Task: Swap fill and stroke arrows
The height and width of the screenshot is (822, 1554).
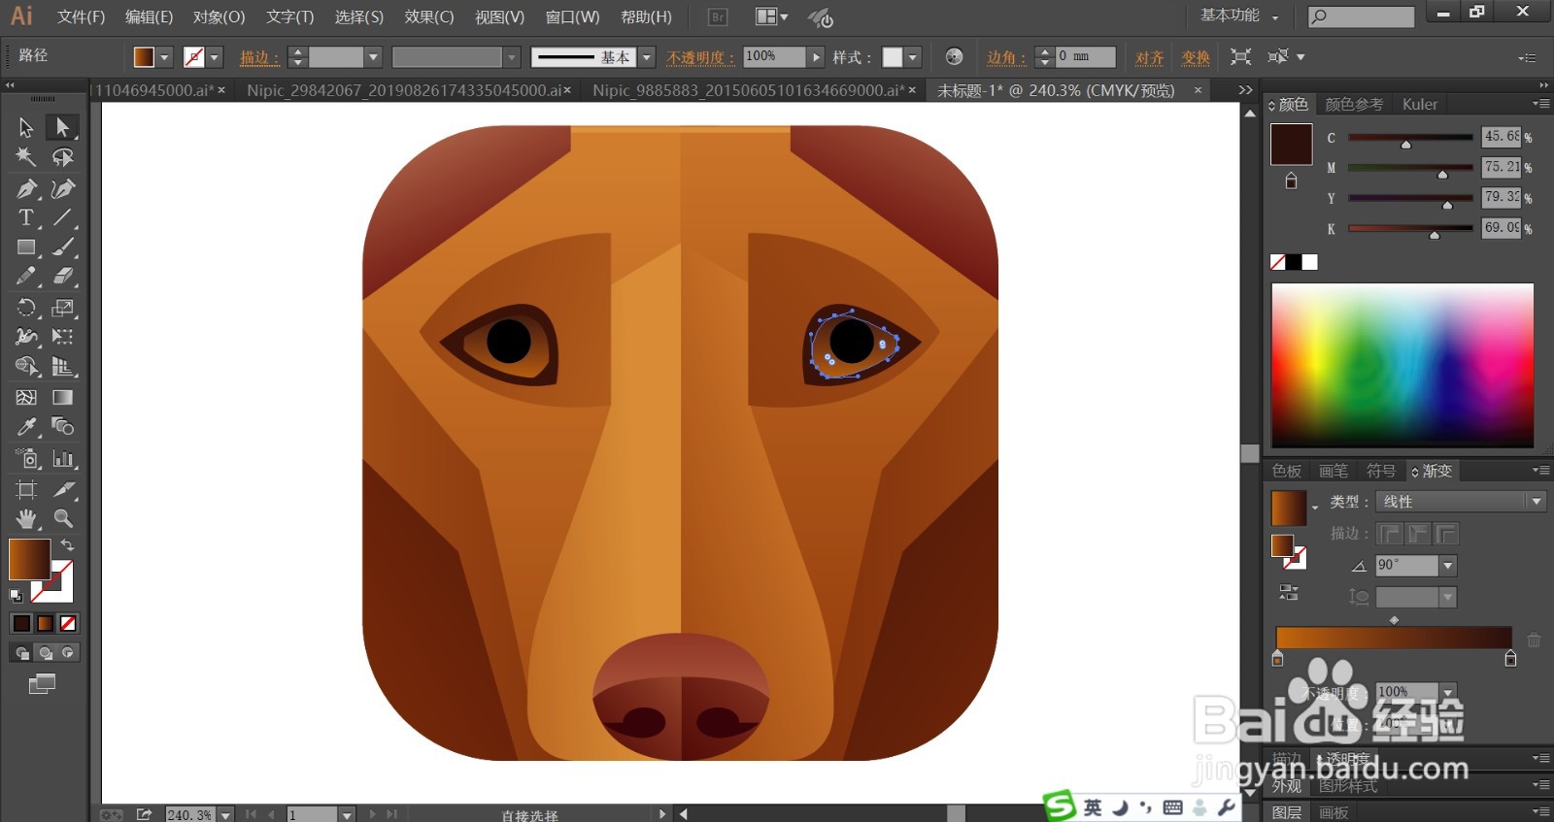Action: pyautogui.click(x=67, y=545)
